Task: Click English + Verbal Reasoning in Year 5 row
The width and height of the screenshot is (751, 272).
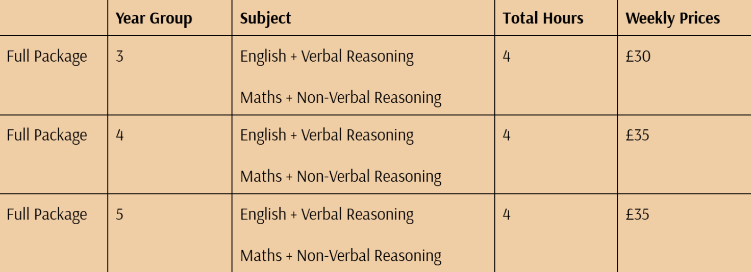Action: [x=327, y=214]
